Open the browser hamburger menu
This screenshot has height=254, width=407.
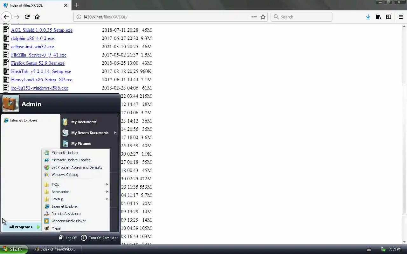pyautogui.click(x=401, y=17)
